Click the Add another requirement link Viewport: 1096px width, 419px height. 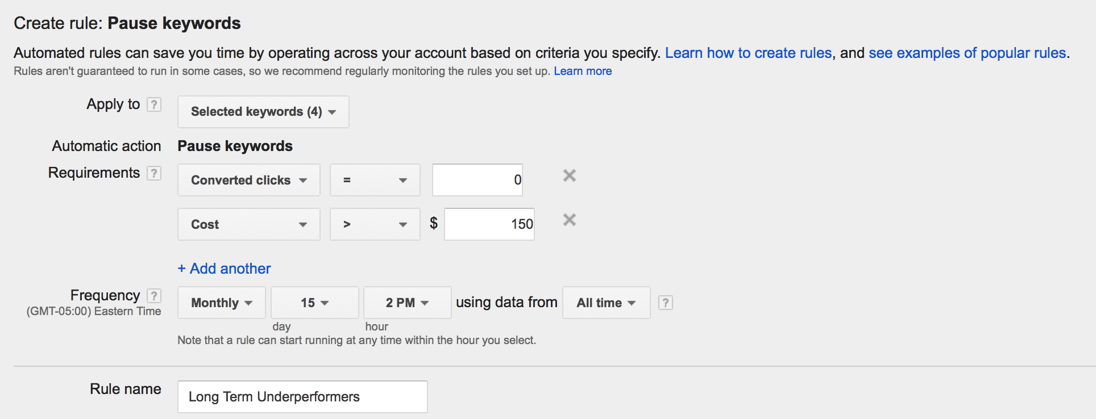(224, 269)
